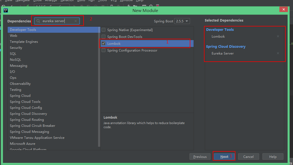Select the Web category
This screenshot has height=165, width=293.
point(53,36)
